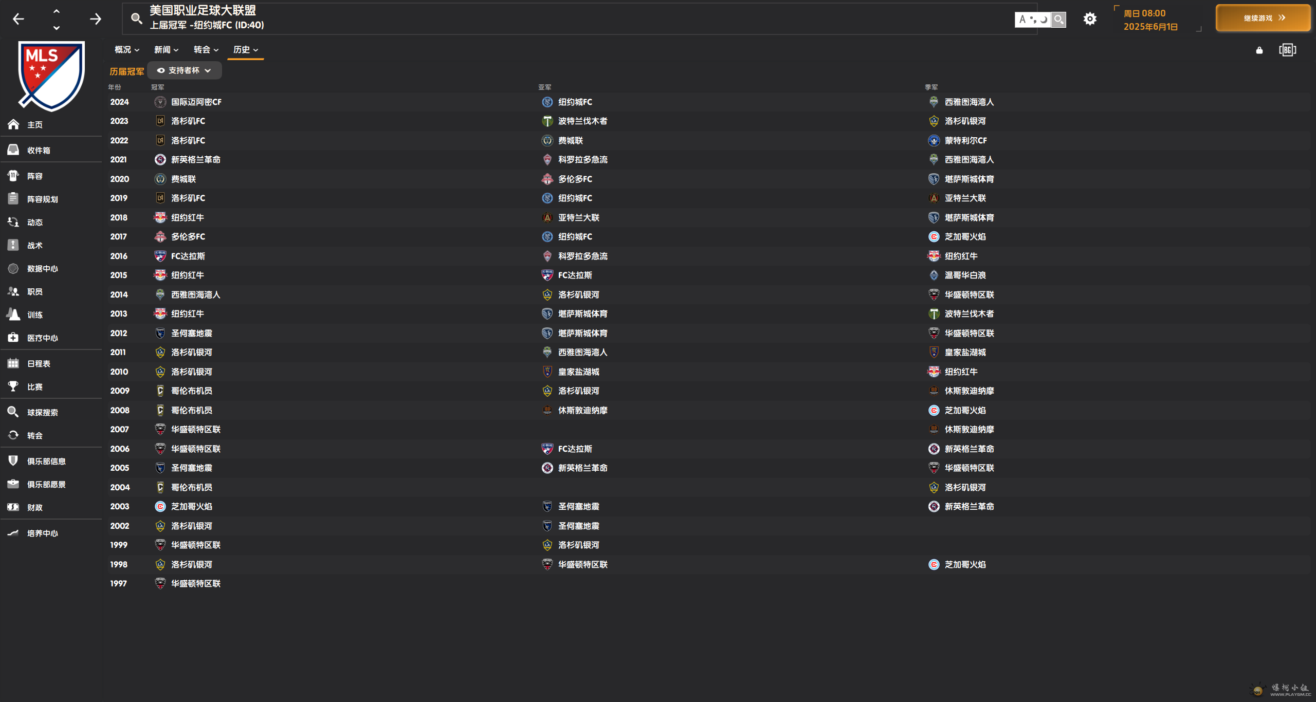Click the A input method toggle
The height and width of the screenshot is (702, 1316).
pyautogui.click(x=1022, y=20)
